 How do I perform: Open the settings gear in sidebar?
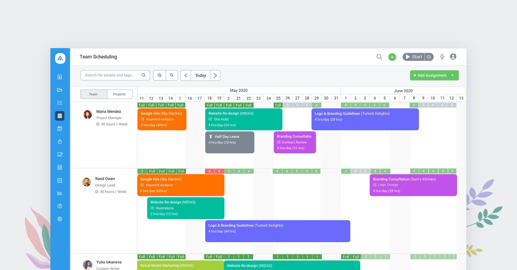[60, 219]
